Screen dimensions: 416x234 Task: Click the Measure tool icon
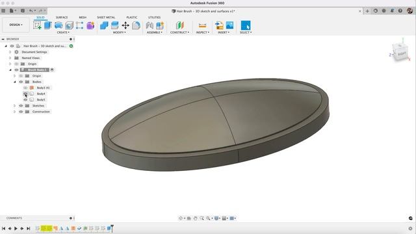[202, 25]
